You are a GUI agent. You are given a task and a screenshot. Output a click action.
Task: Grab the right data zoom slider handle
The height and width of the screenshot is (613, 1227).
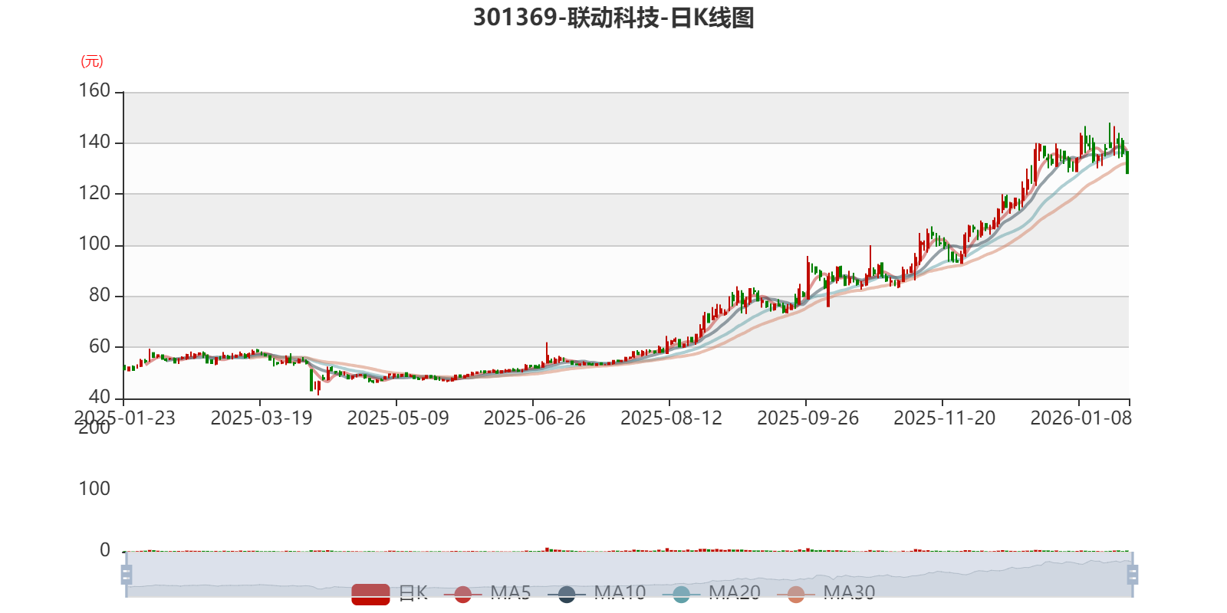click(x=1133, y=574)
